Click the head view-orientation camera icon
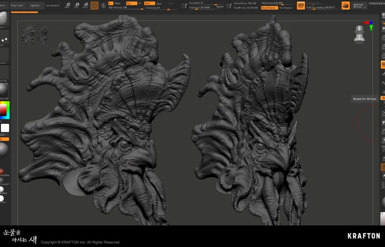This screenshot has width=385, height=247. pos(359,35)
